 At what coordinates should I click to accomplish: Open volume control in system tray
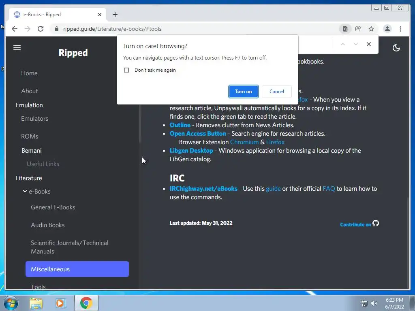[374, 303]
